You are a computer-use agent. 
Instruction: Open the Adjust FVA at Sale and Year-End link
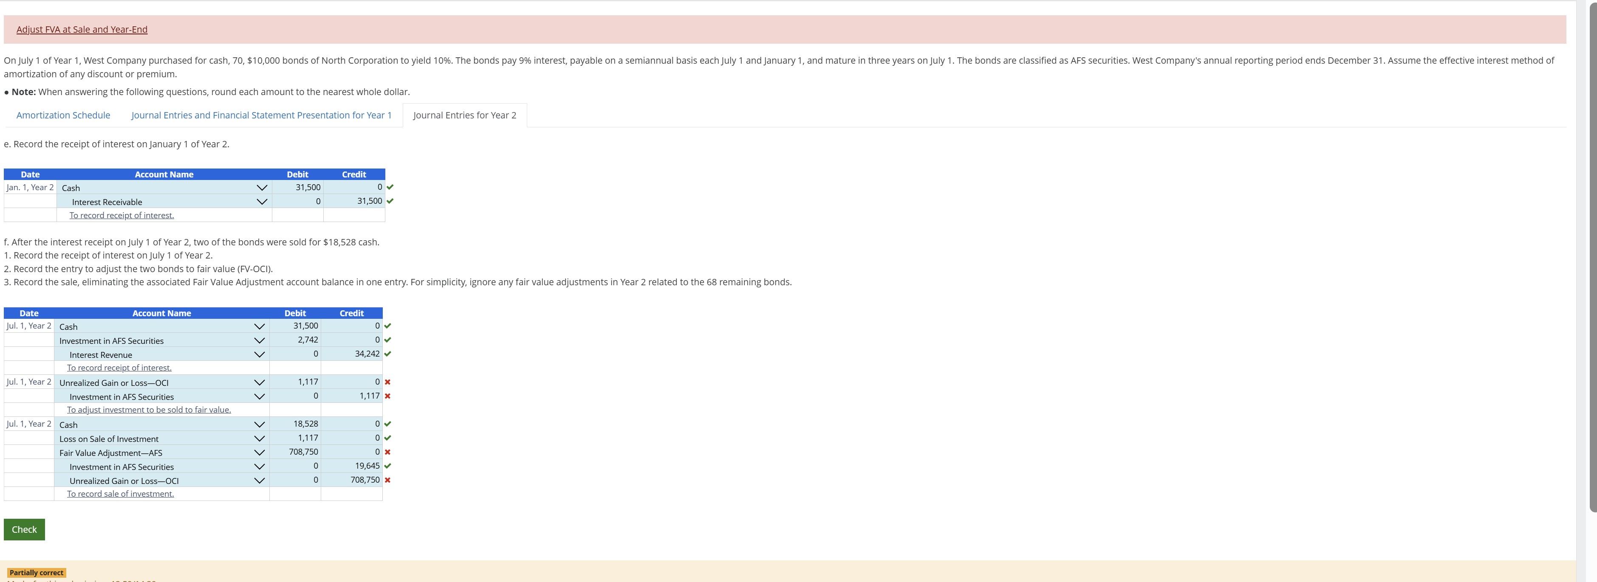coord(82,30)
